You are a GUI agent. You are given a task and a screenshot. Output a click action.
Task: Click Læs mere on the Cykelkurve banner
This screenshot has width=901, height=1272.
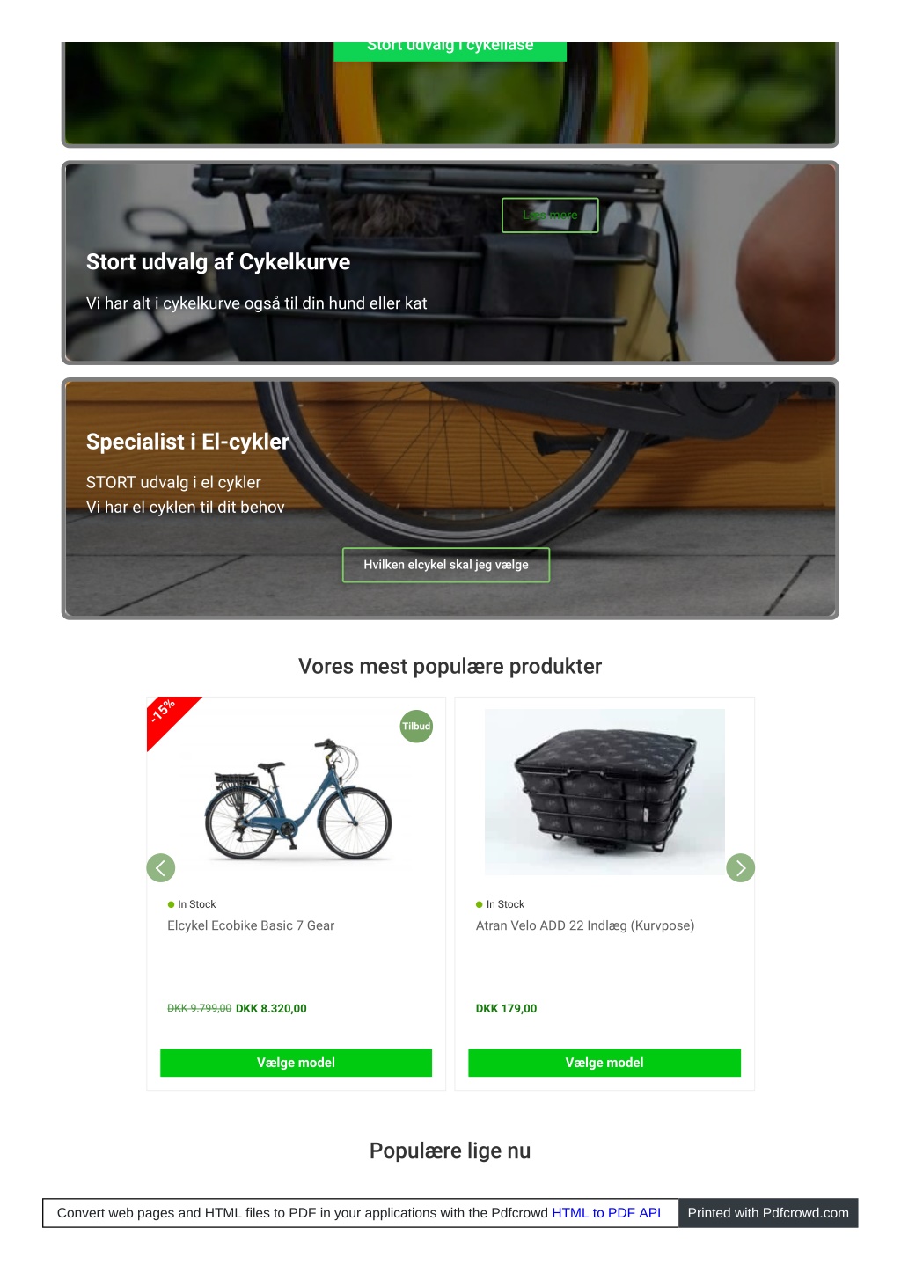550,216
